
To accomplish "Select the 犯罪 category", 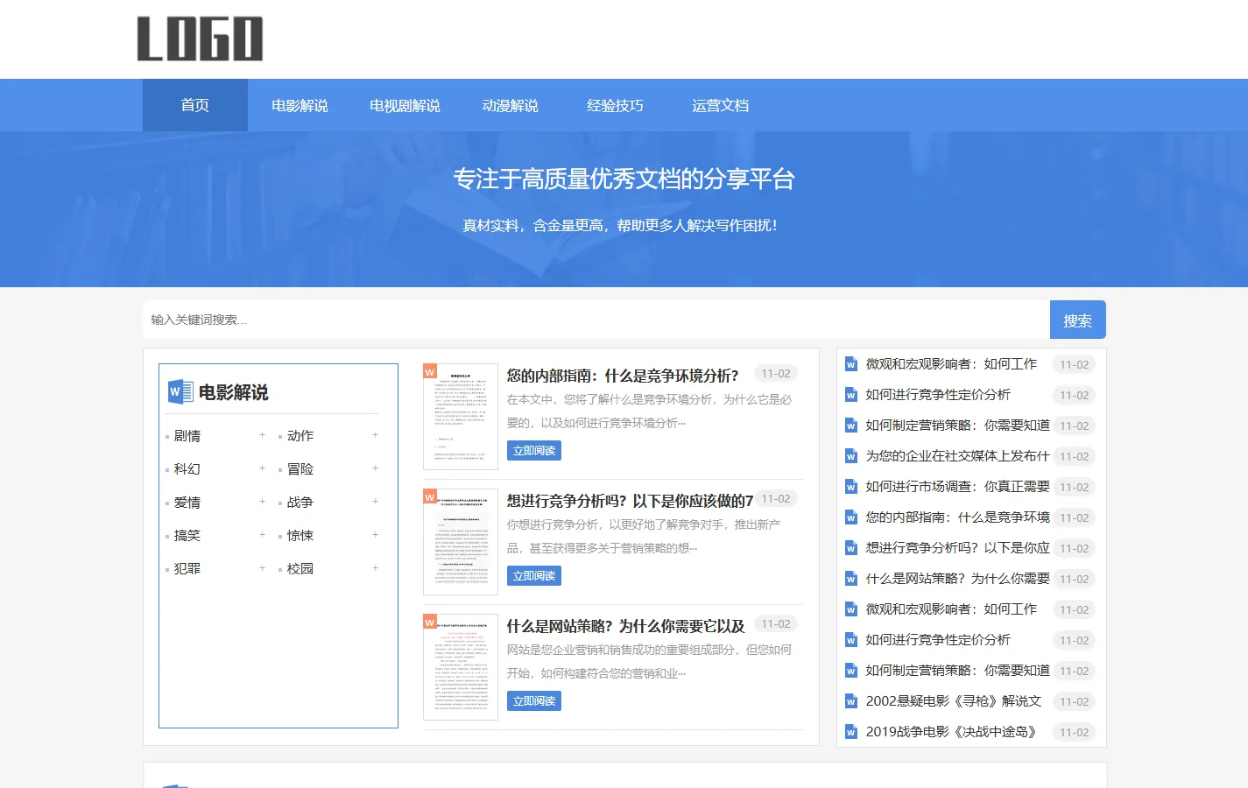I will pyautogui.click(x=187, y=568).
